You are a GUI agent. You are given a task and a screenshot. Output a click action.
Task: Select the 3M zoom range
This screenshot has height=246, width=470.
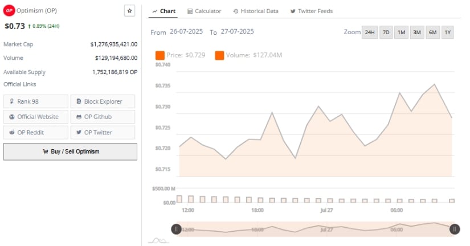417,32
